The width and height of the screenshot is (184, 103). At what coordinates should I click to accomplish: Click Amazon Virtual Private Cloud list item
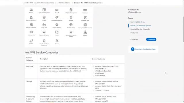106,98
